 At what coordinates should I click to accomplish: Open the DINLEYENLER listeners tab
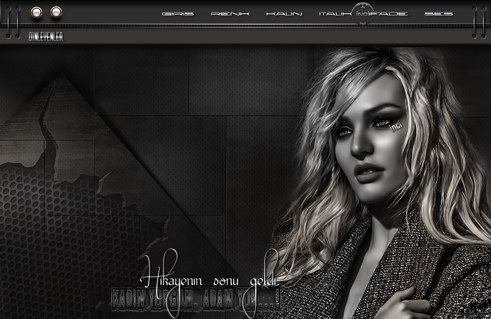click(46, 37)
